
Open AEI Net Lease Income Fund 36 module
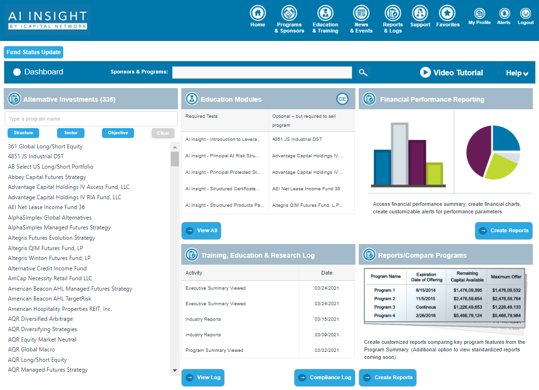(306, 189)
